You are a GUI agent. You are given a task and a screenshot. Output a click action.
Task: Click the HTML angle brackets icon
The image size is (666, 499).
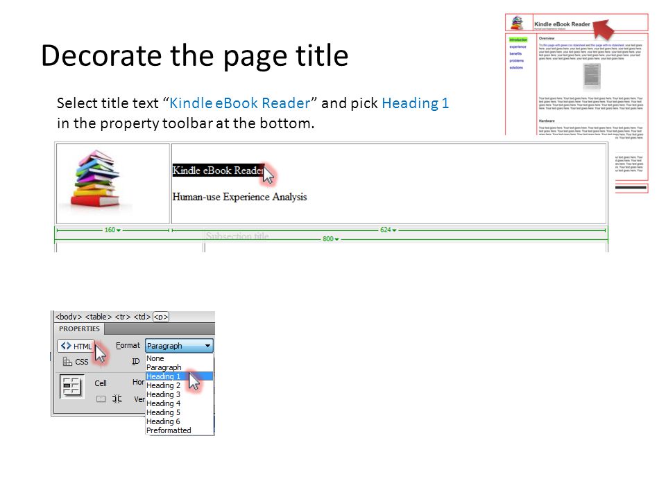[x=66, y=346]
